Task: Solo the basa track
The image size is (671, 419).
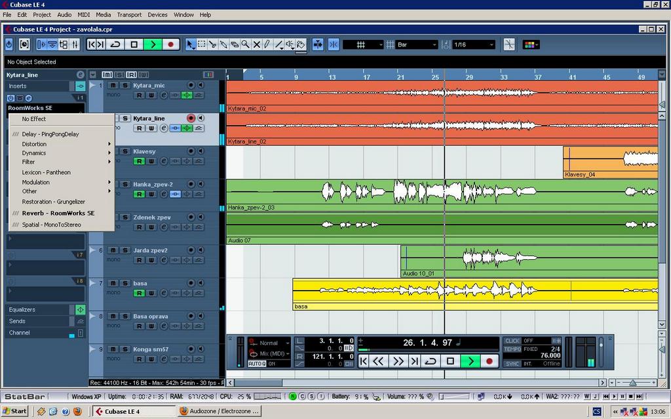Action: point(124,283)
